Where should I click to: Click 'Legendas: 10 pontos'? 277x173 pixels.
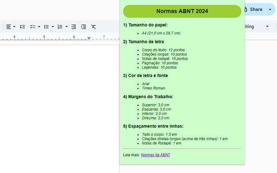tap(159, 67)
